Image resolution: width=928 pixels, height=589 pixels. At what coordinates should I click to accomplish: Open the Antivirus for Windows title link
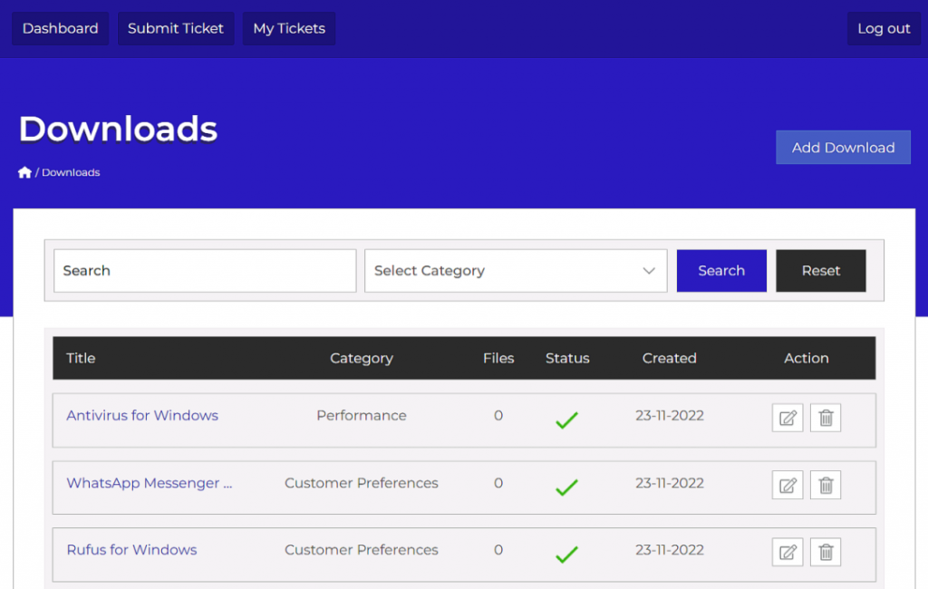pyautogui.click(x=142, y=416)
